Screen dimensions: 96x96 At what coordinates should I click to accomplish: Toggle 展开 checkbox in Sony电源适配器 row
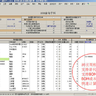[59, 44]
